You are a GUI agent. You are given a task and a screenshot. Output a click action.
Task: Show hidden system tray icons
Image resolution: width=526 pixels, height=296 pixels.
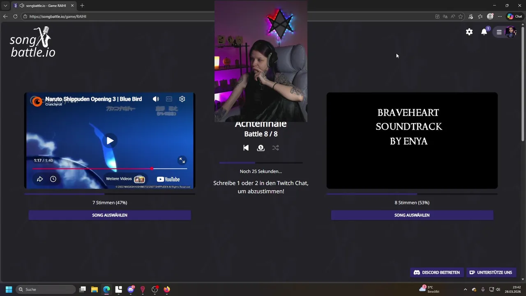[x=465, y=289]
